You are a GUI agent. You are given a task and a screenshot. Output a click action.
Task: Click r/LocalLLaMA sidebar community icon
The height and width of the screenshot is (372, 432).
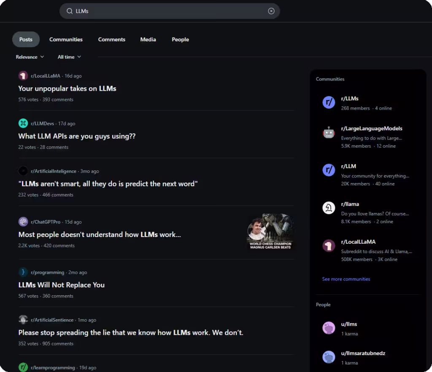tap(329, 245)
